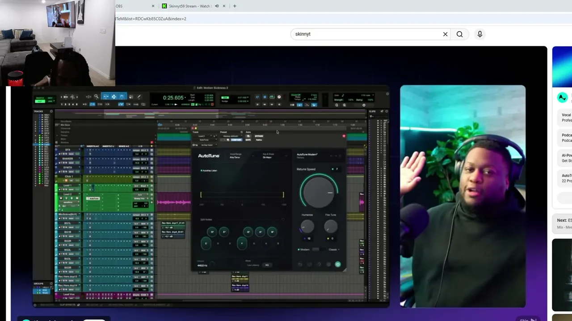The image size is (572, 321).
Task: Click the YouTube search magnifier button
Action: tap(459, 34)
